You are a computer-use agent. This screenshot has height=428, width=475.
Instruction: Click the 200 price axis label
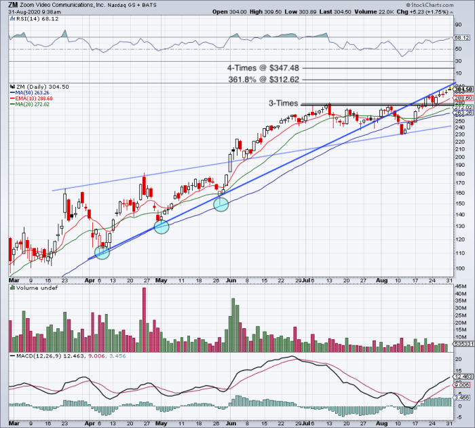tap(460, 157)
